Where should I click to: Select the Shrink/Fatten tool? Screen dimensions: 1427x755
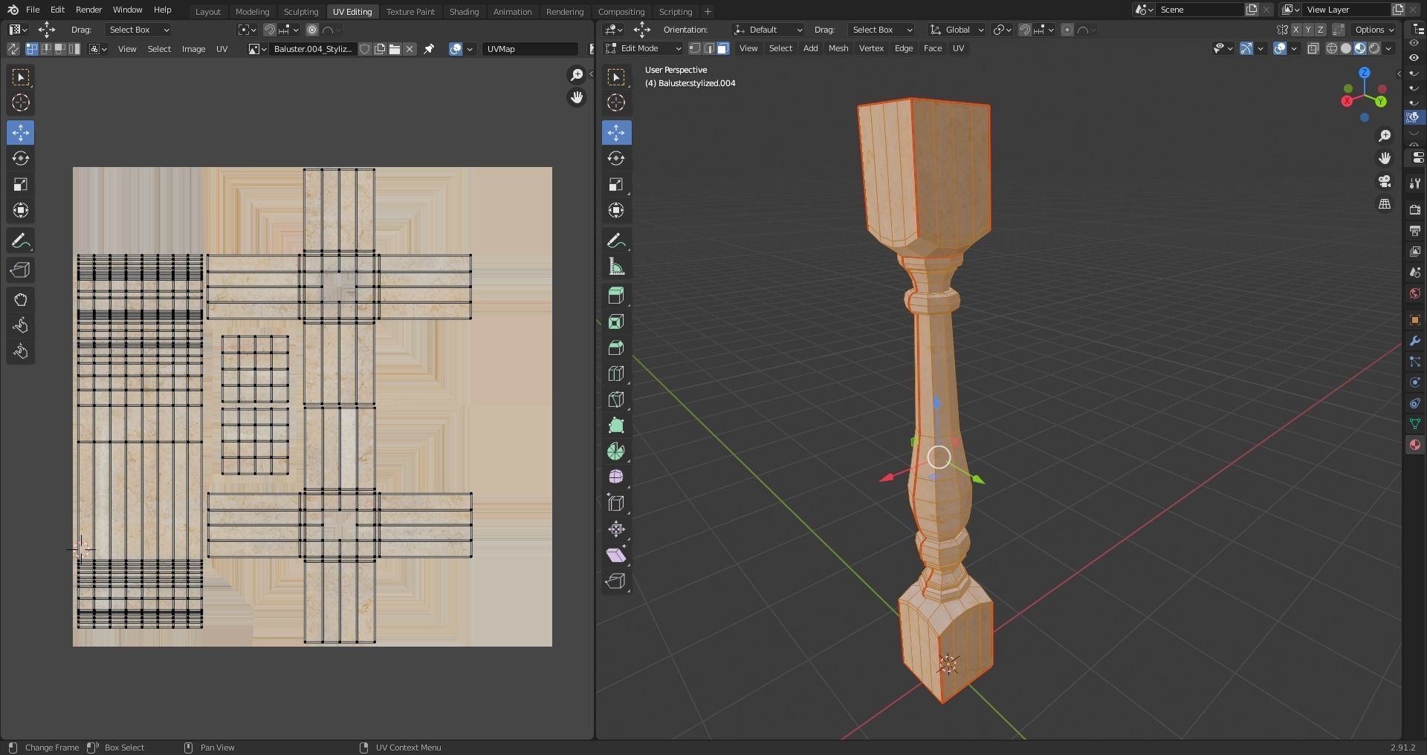616,529
